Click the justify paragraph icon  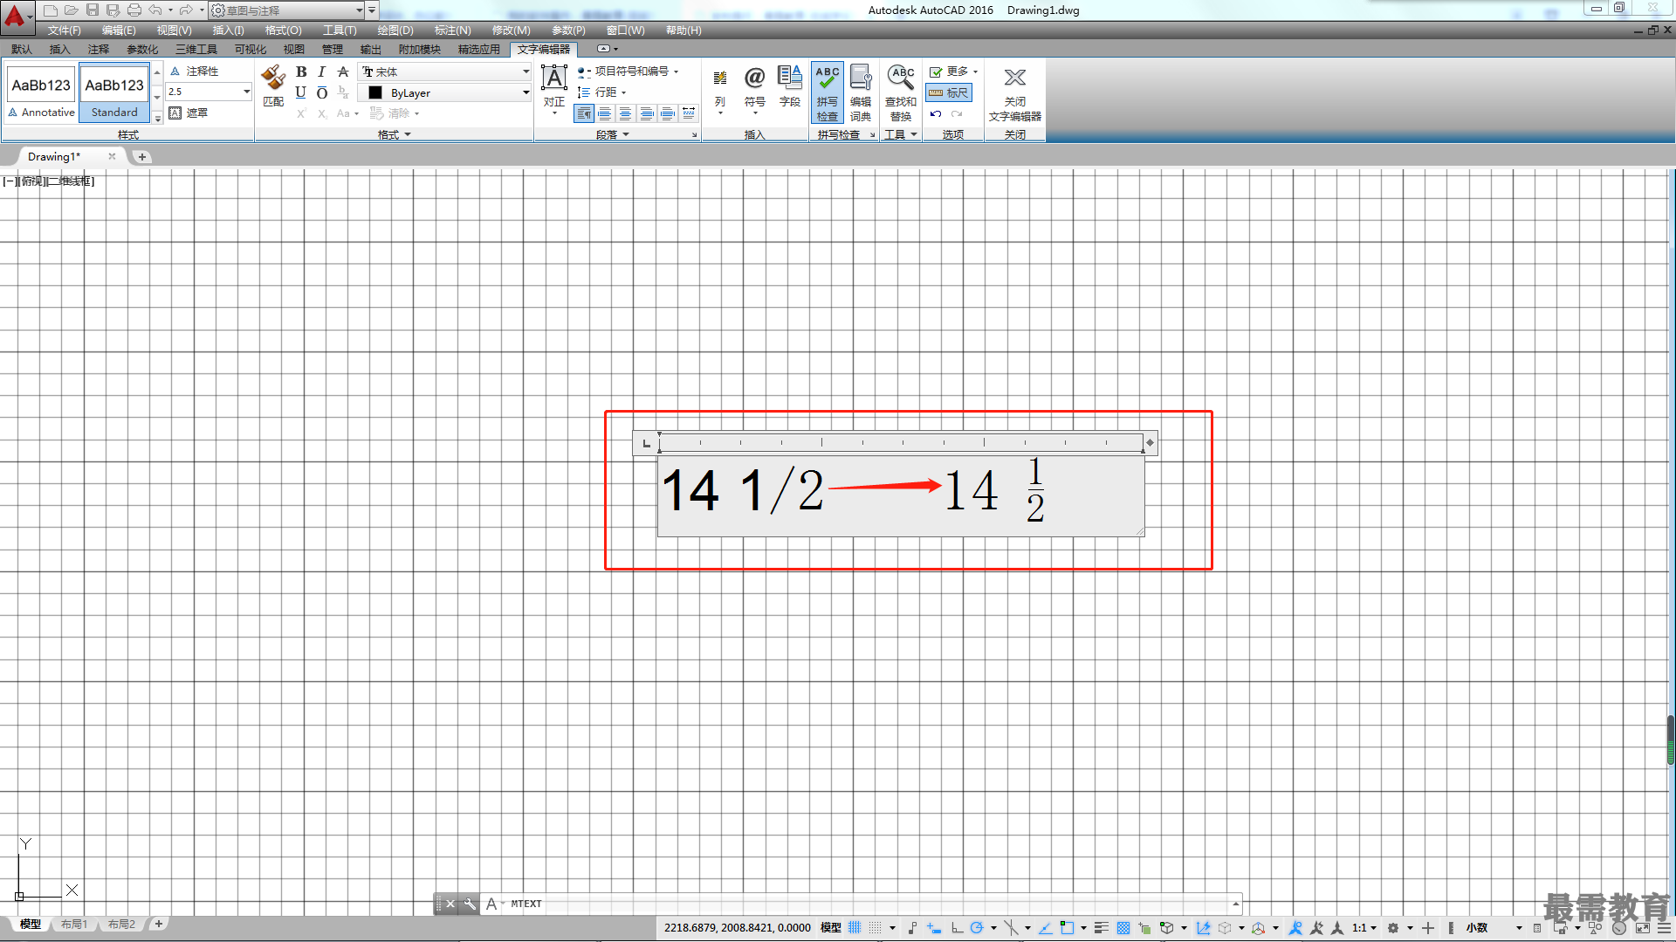[668, 113]
